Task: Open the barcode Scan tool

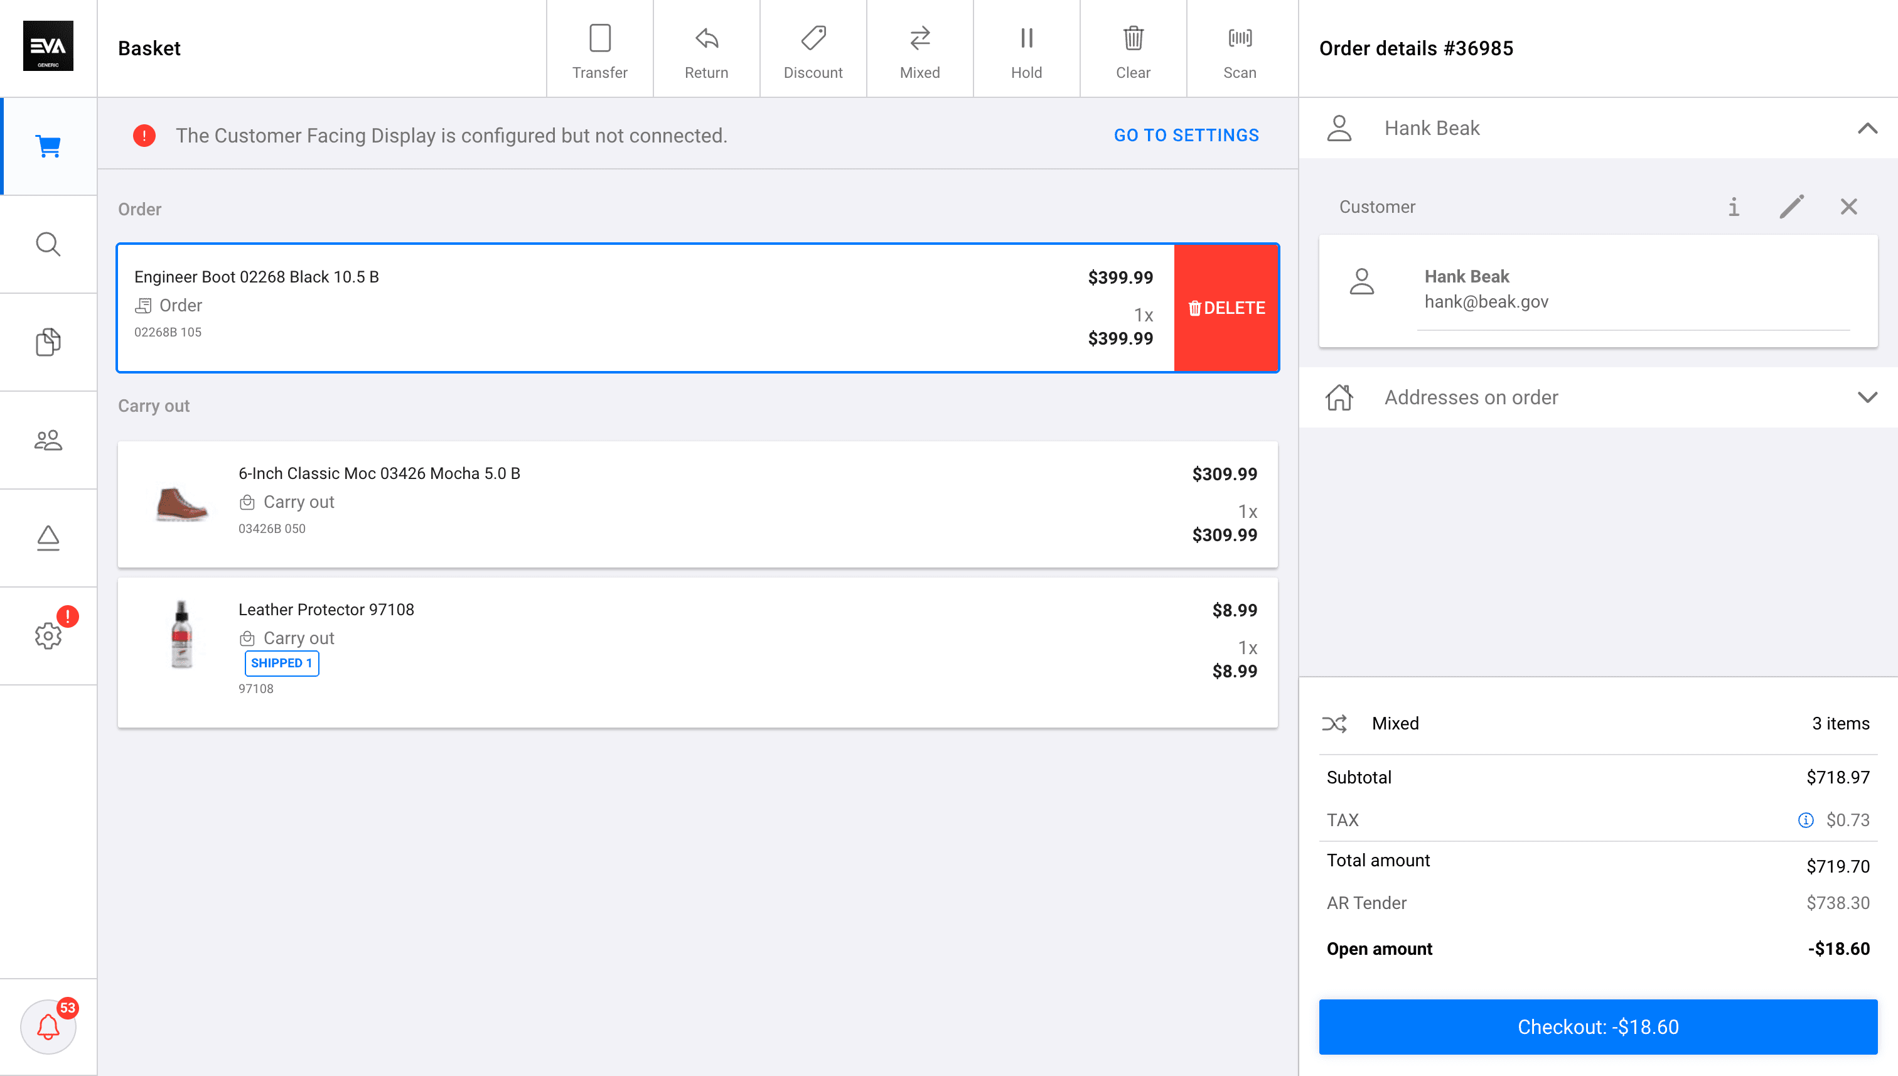Action: (x=1240, y=49)
